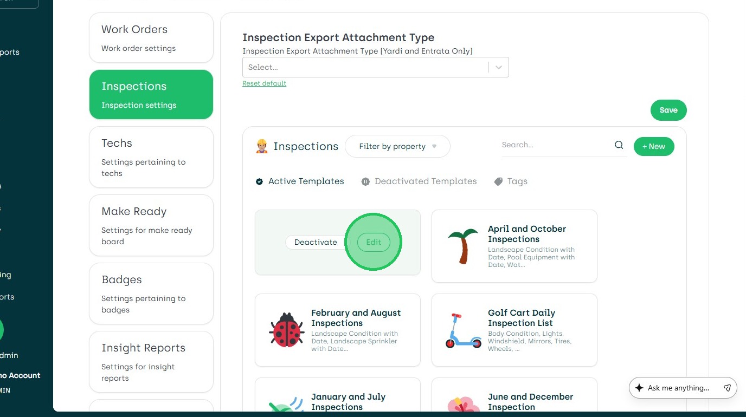Viewport: 746px width, 417px height.
Task: Click the construction worker Inspections icon
Action: click(262, 146)
